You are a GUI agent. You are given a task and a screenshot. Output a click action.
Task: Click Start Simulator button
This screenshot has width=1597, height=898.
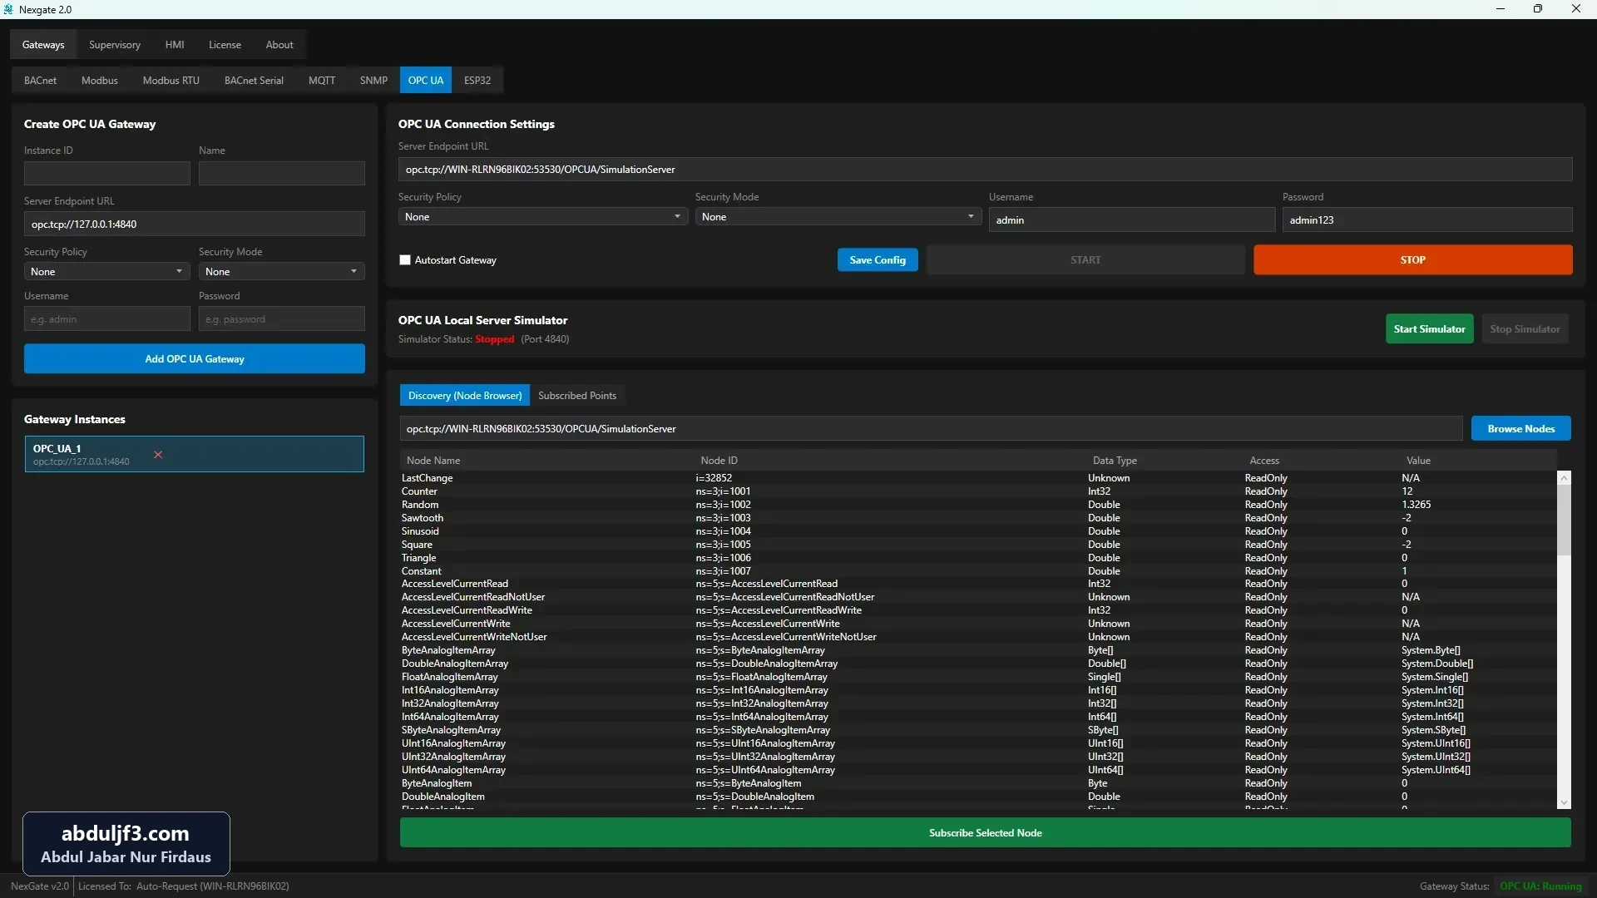[1429, 329]
